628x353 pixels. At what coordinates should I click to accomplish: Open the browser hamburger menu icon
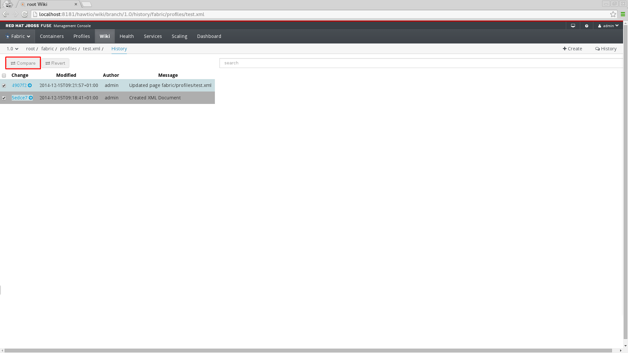tap(623, 14)
